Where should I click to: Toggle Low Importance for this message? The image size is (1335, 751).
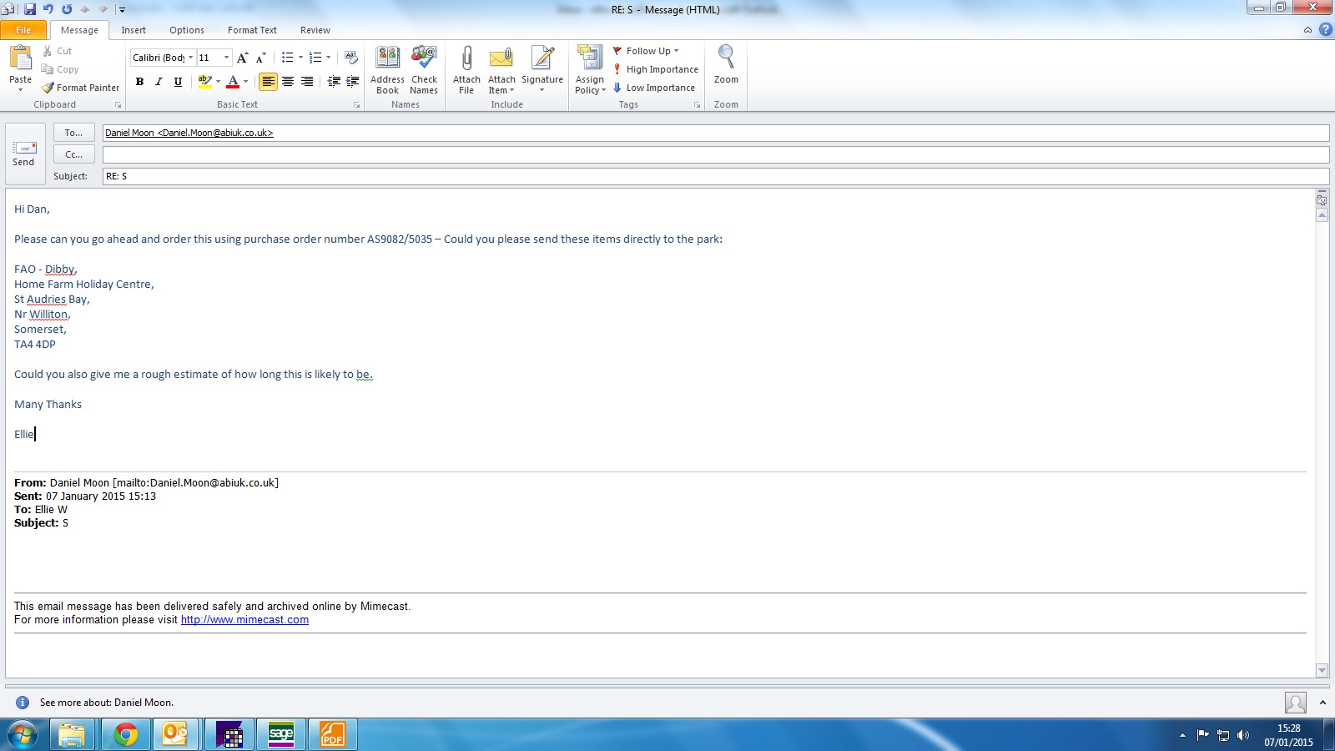tap(654, 88)
